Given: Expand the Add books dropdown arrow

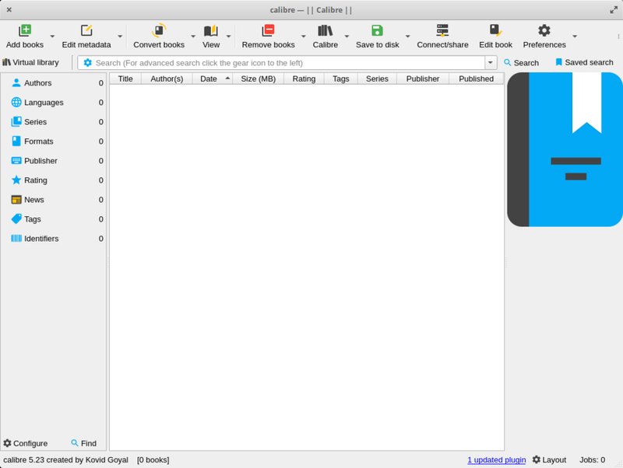Looking at the screenshot, I should pos(52,37).
